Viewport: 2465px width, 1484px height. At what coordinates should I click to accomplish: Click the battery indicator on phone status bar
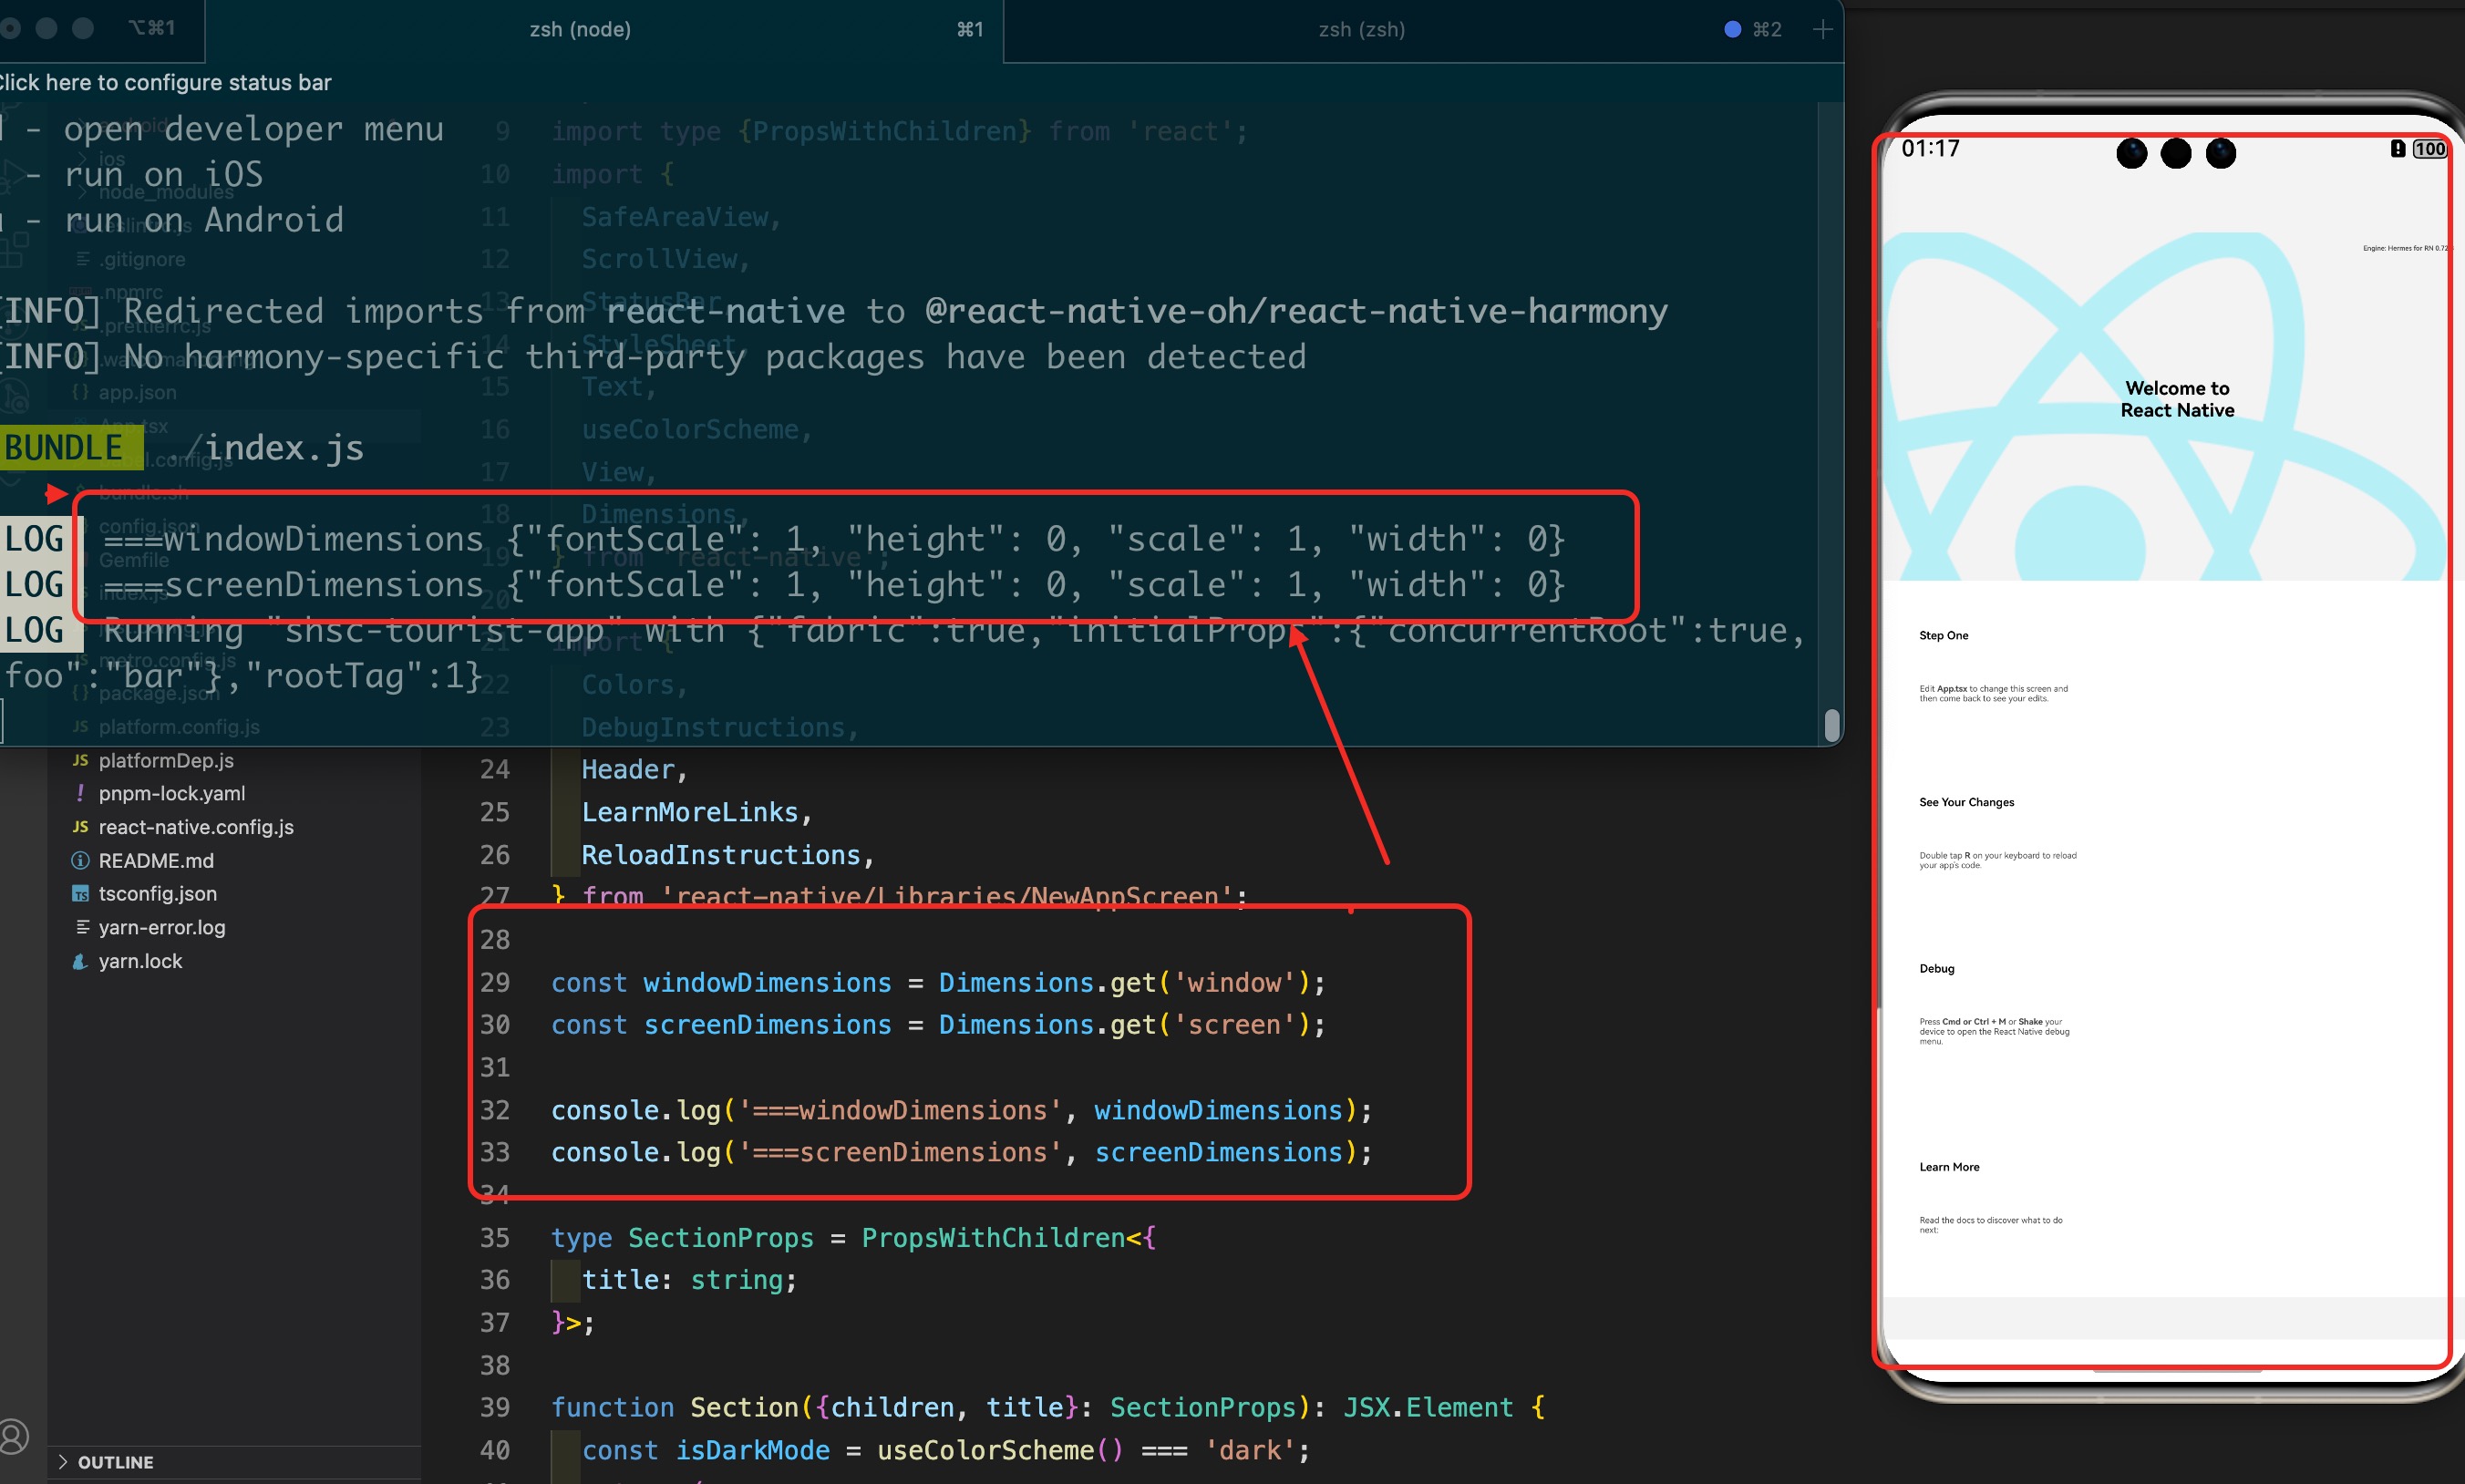2429,149
